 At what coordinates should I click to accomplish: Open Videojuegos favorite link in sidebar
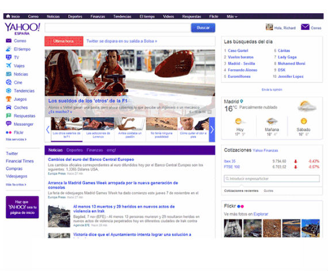click(17, 176)
